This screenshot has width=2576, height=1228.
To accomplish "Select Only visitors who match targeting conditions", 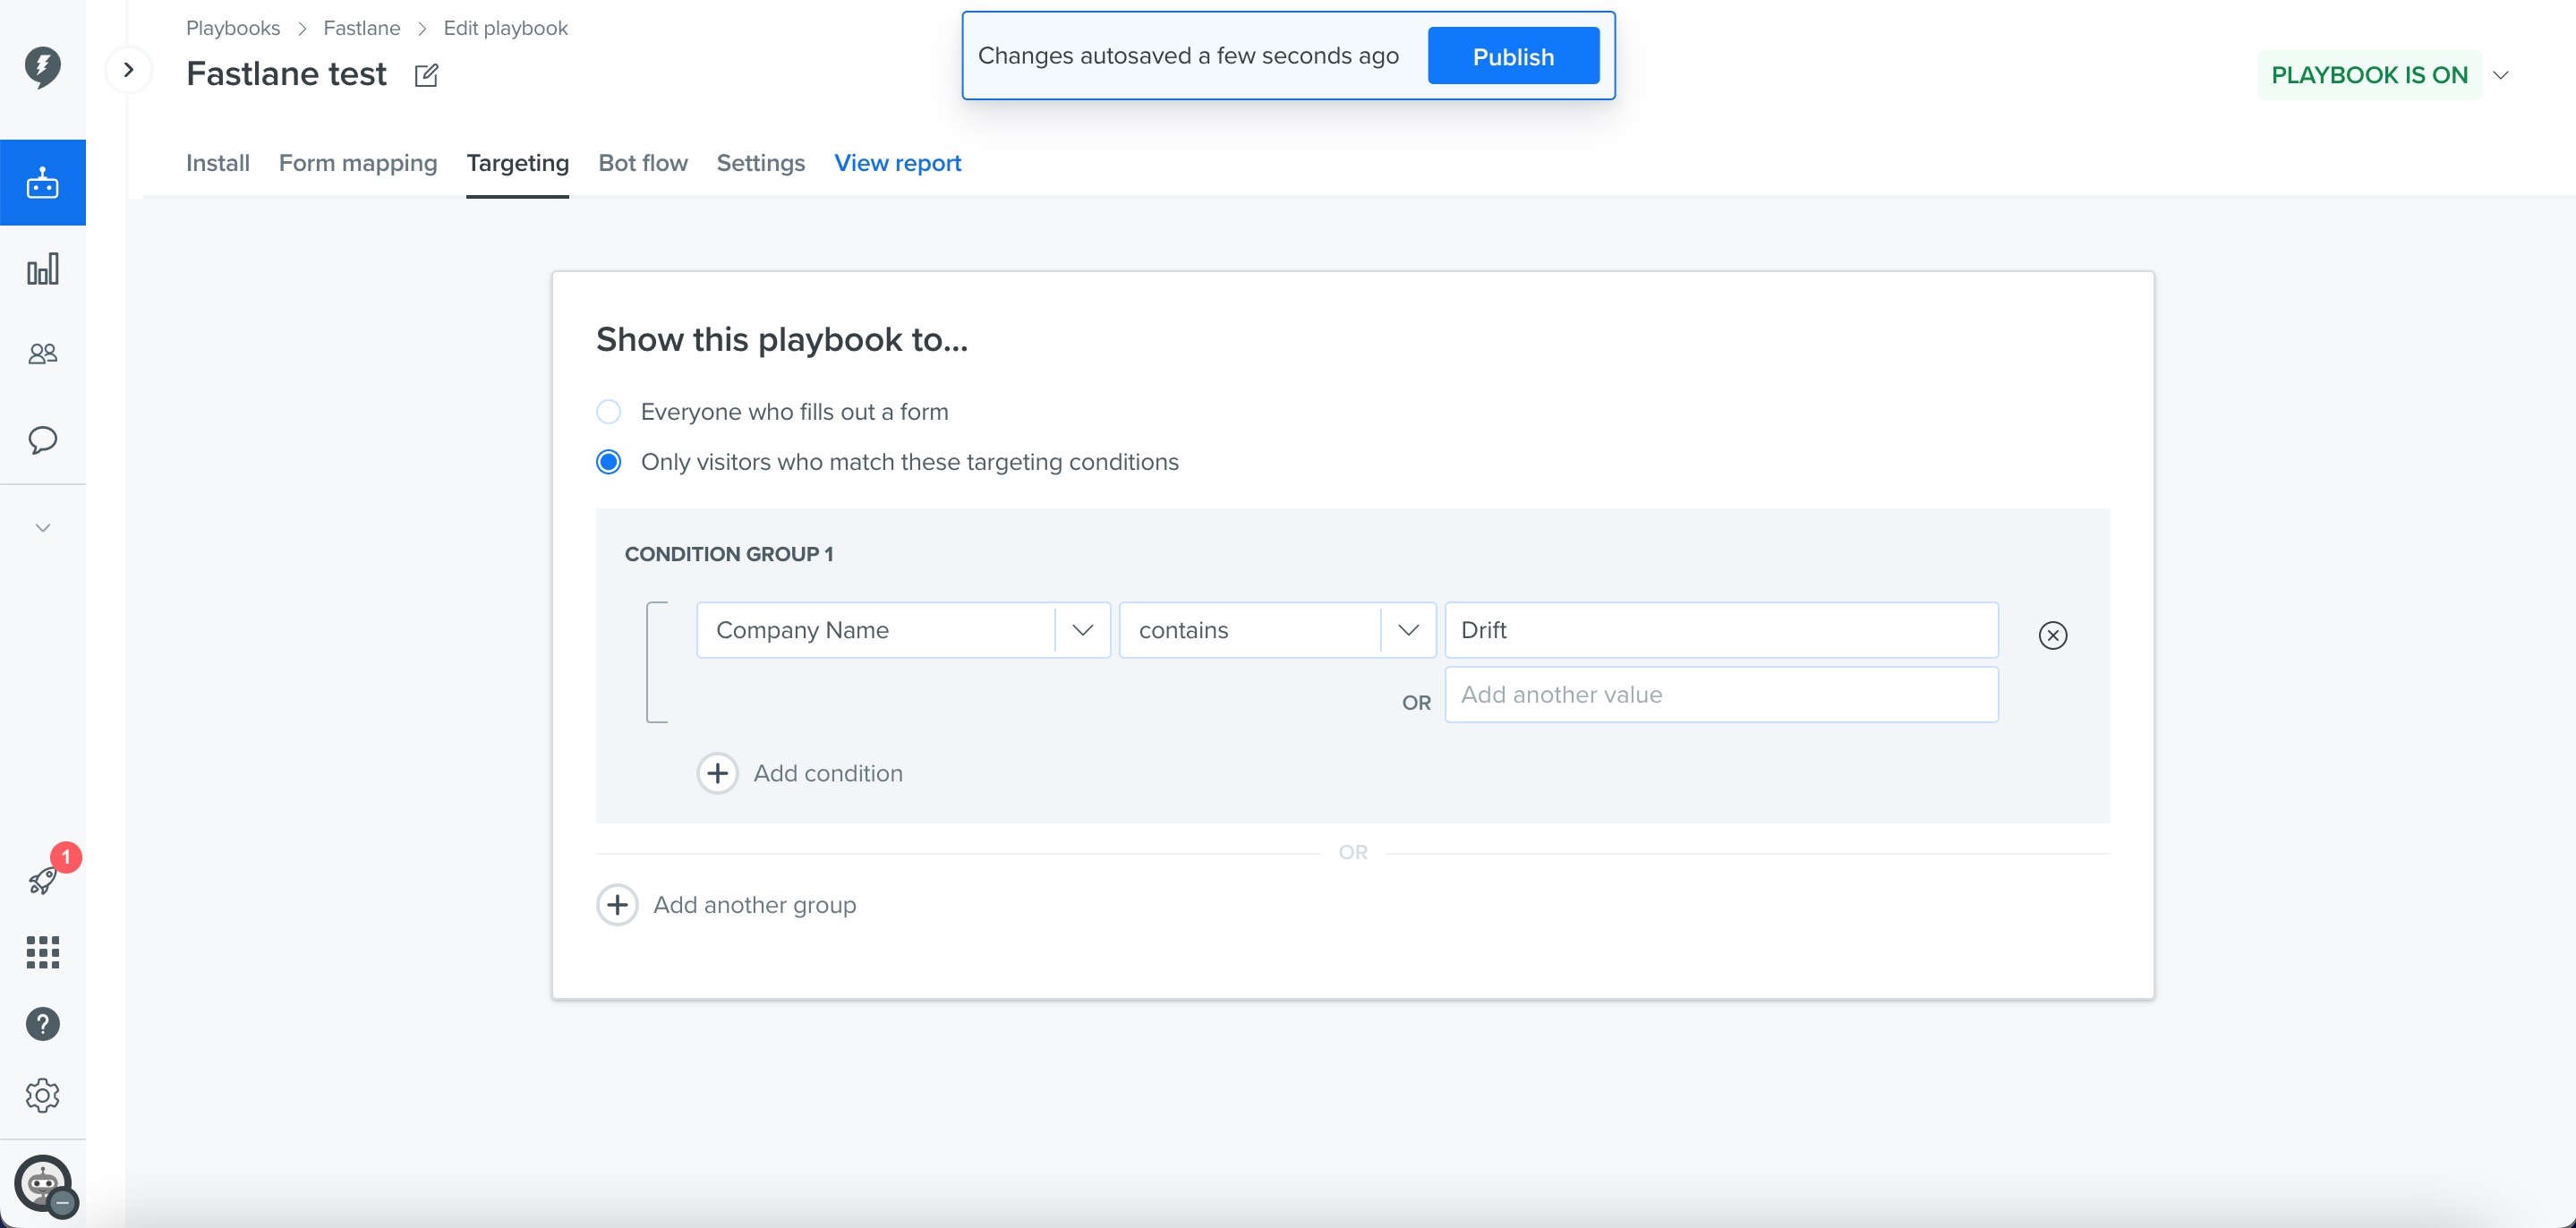I will coord(609,462).
